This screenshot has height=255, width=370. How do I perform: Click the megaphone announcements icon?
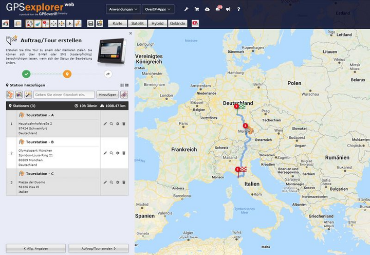(x=228, y=9)
